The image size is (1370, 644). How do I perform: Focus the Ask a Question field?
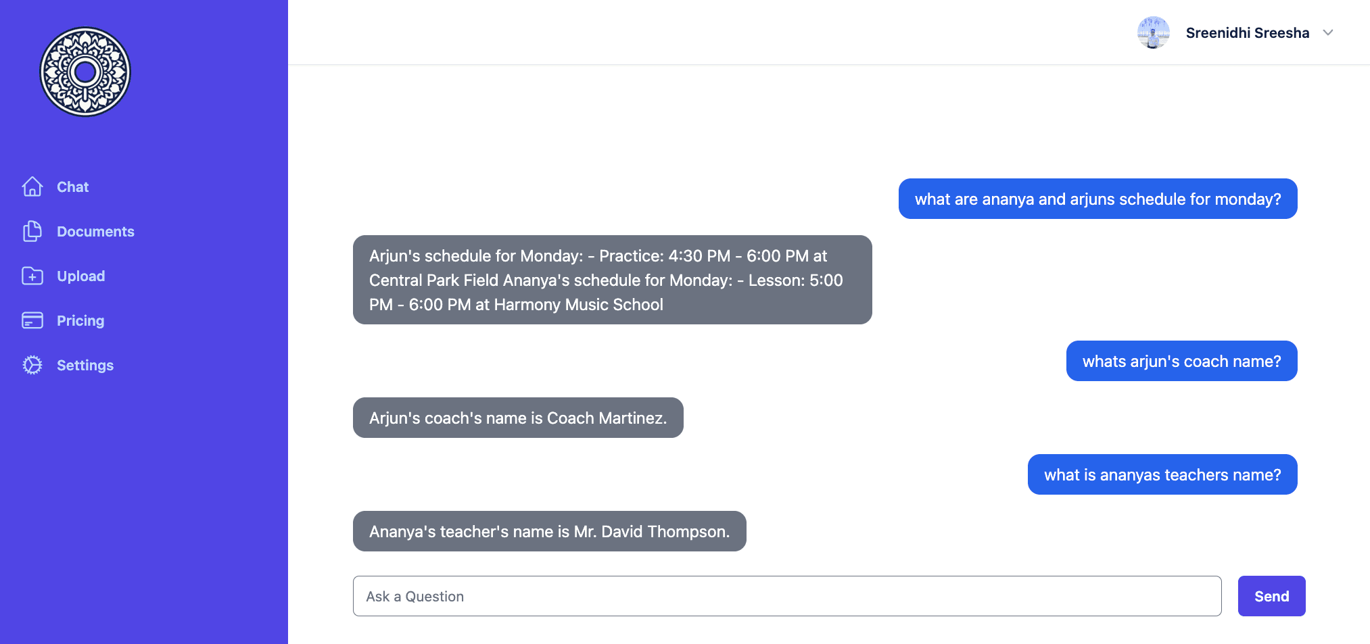click(786, 596)
